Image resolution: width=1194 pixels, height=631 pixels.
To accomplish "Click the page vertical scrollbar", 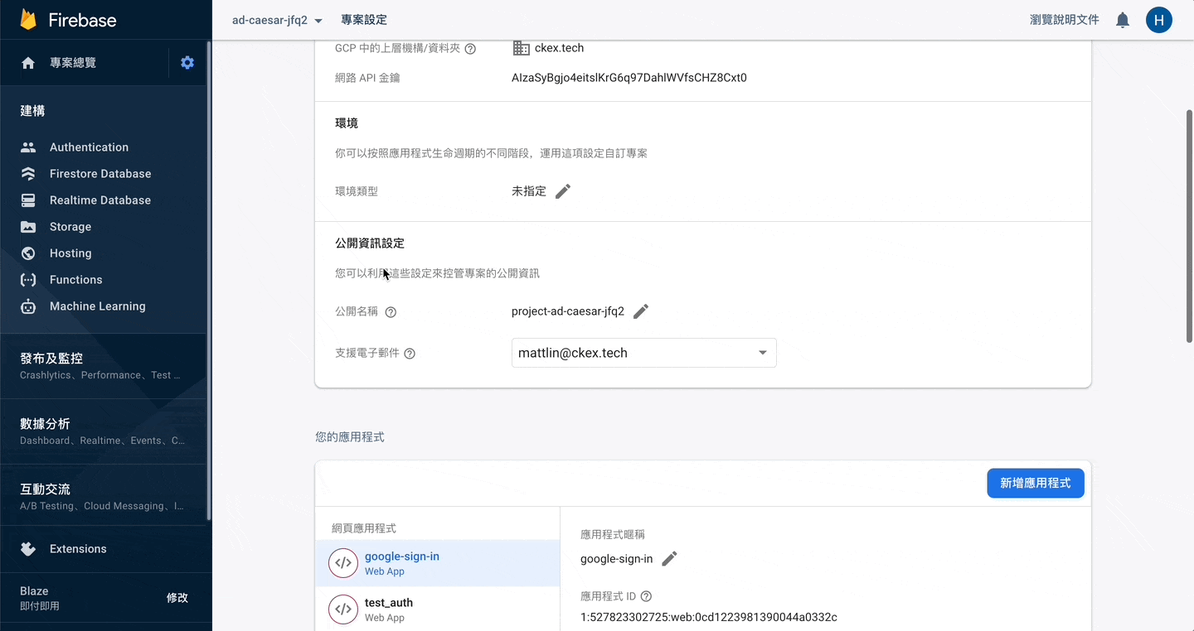I will 1188,225.
